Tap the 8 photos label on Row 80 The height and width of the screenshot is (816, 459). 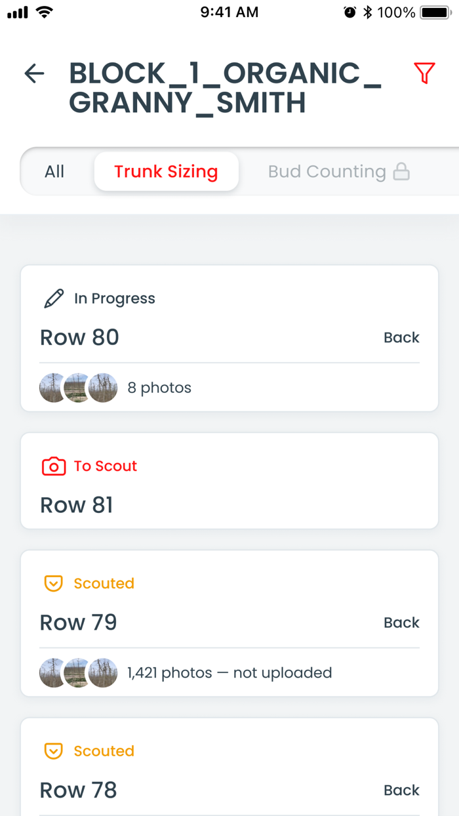(x=159, y=388)
